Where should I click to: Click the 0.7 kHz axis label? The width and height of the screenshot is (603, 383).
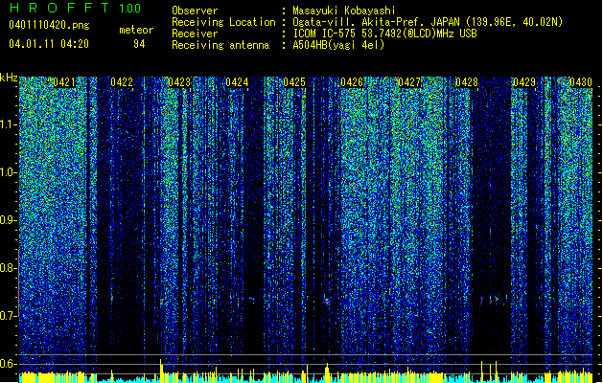8,316
